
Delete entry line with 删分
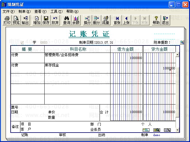point(96,20)
